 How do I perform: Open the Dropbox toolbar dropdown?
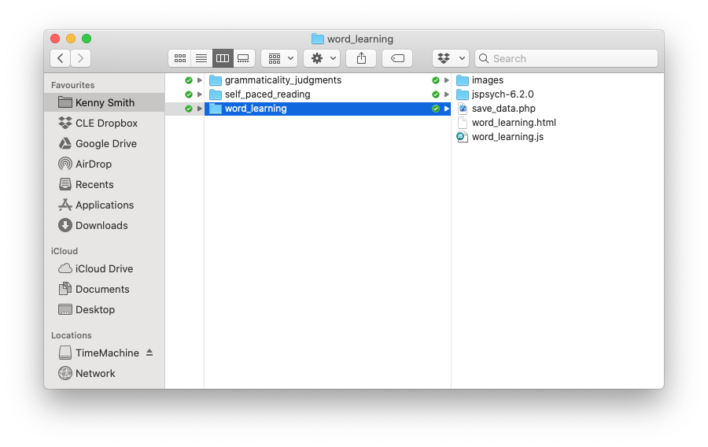(451, 58)
